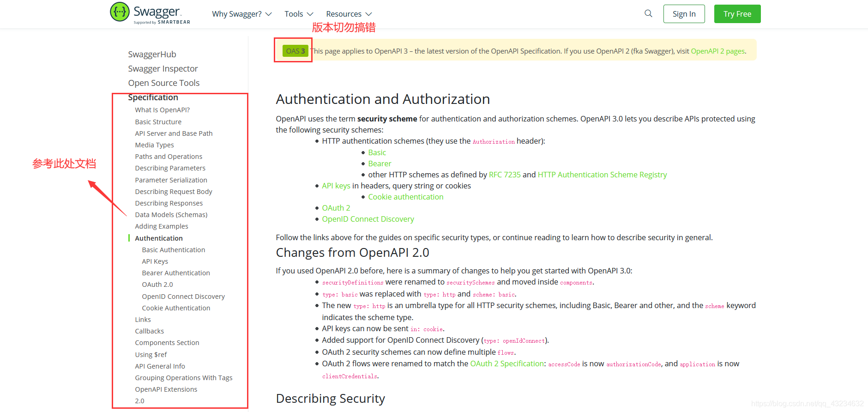Screen dimensions: 868x412
Task: Click the Changes from OpenAPI 2.0 heading
Action: (x=353, y=253)
